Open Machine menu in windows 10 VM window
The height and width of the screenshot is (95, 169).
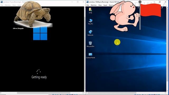(x=93, y=5)
